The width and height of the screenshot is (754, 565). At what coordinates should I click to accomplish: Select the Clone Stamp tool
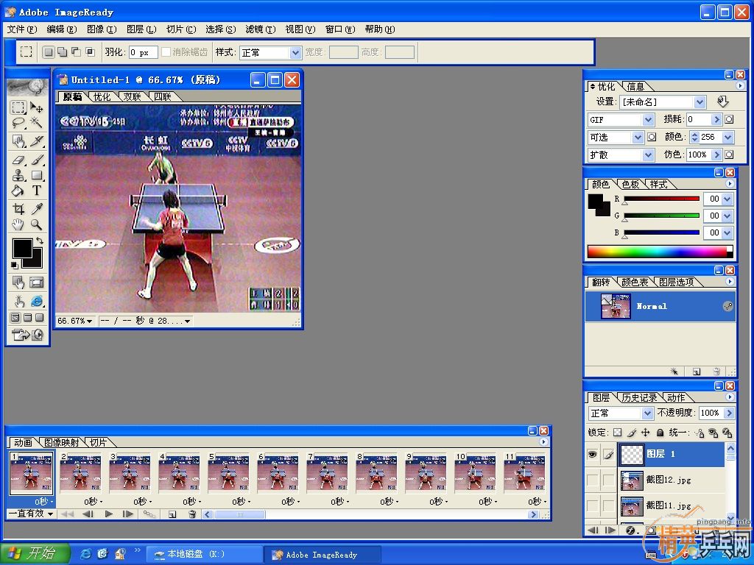pos(18,175)
